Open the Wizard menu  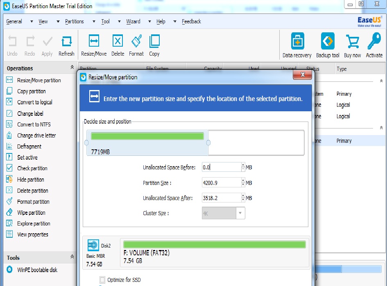(134, 21)
